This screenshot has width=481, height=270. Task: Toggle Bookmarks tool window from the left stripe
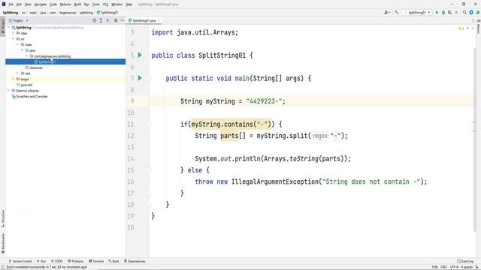click(2, 244)
